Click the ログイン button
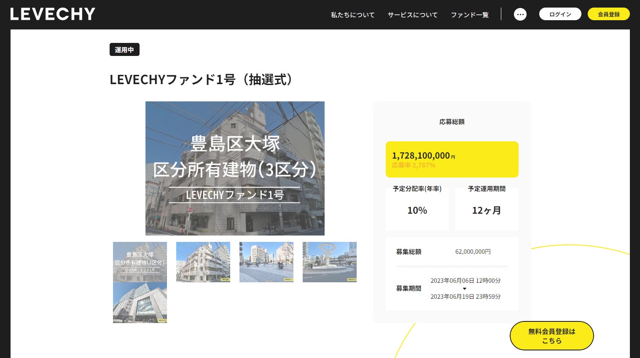The width and height of the screenshot is (640, 358). point(560,14)
